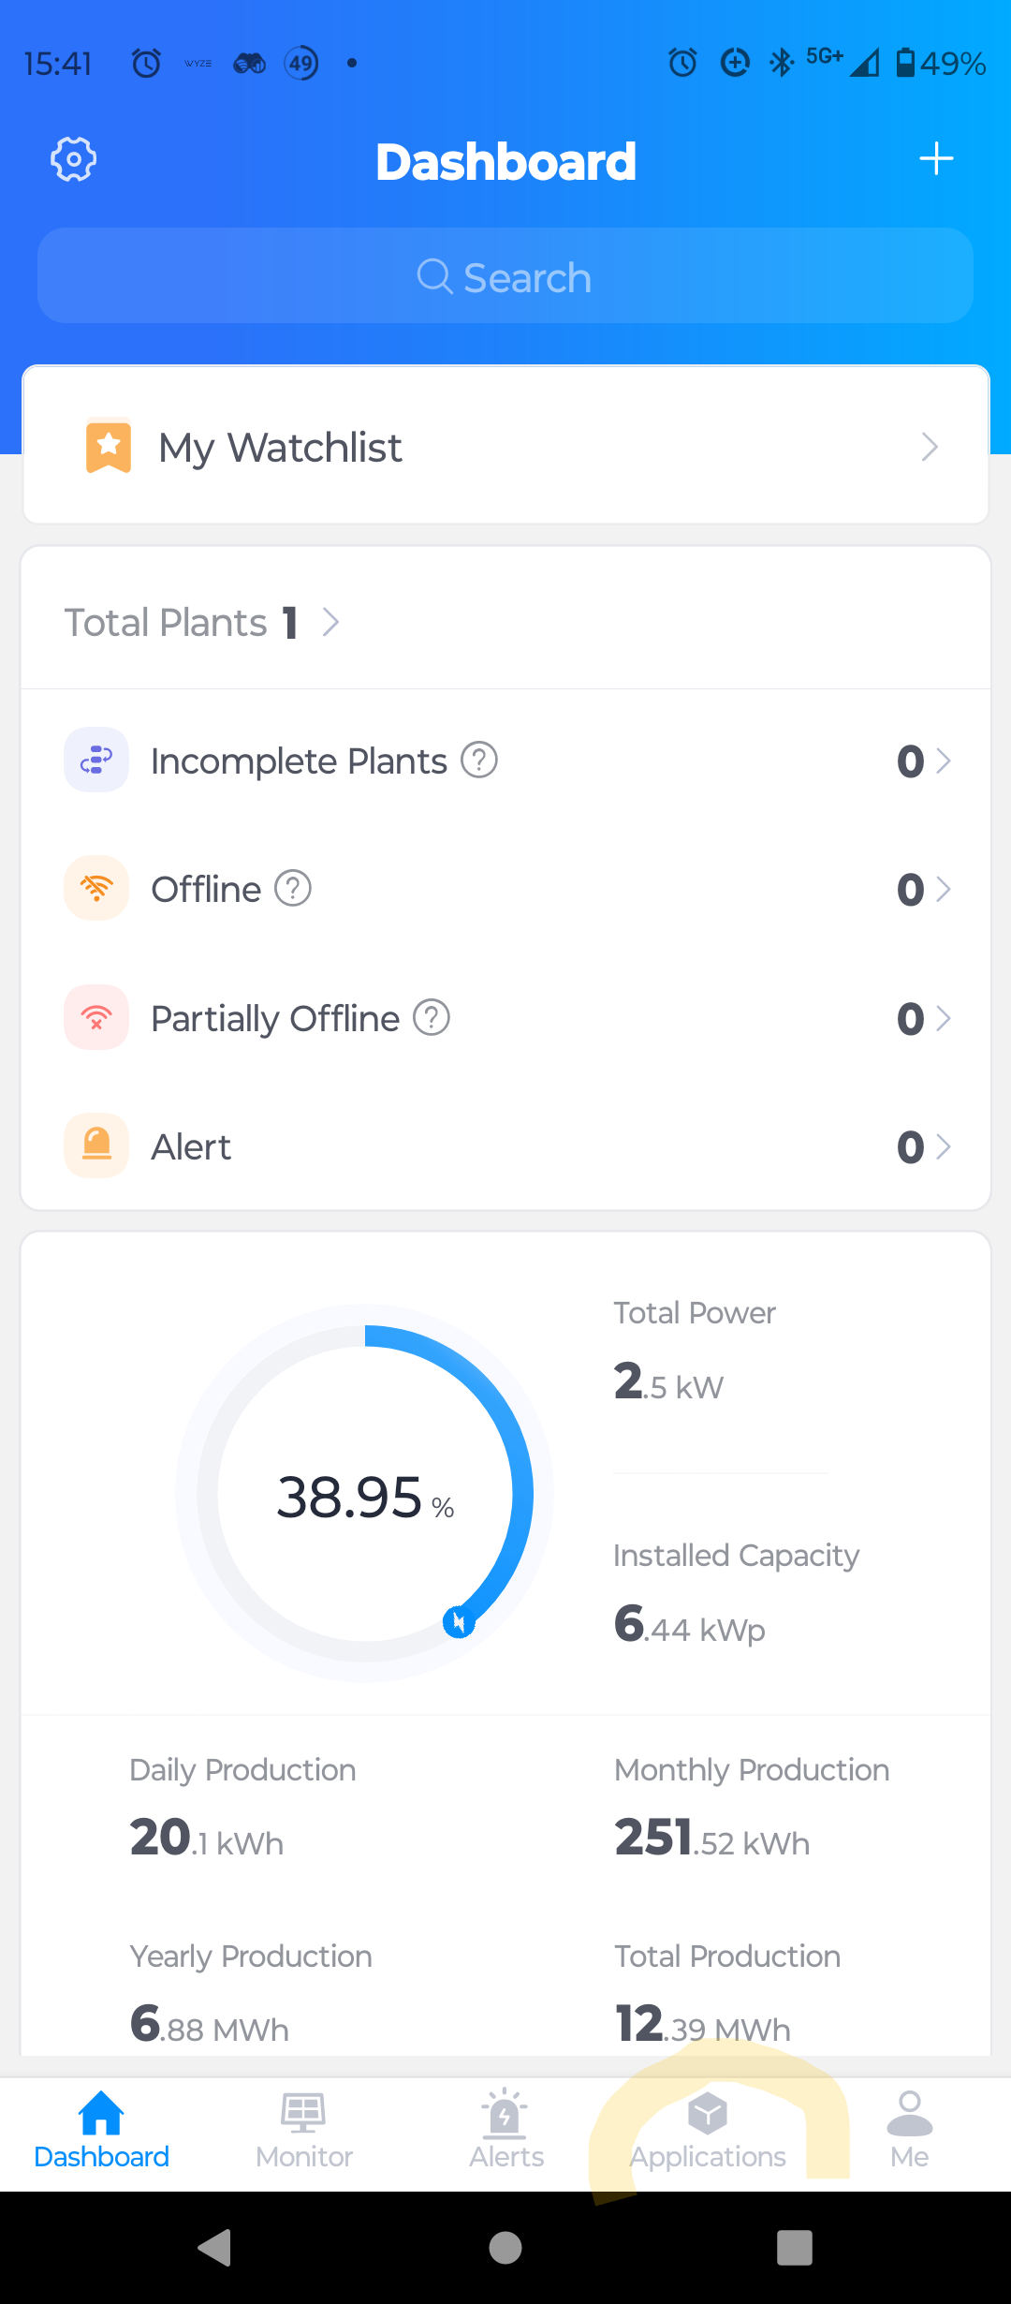Viewport: 1011px width, 2304px height.
Task: Expand the Incomplete Plants count chevron
Action: click(943, 761)
